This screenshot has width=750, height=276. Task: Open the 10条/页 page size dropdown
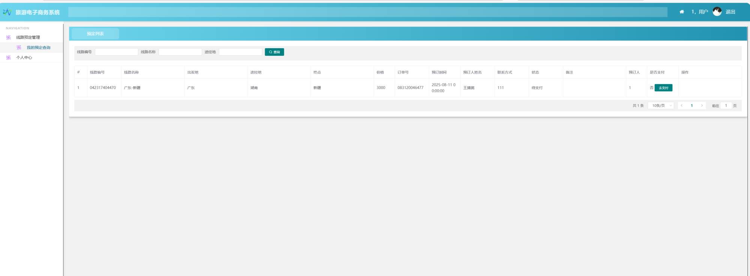pos(661,105)
